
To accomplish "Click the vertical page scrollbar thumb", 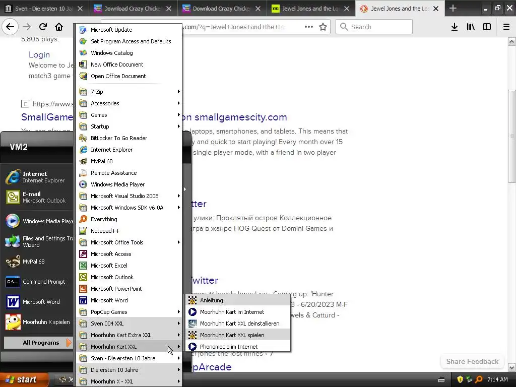I will point(511,136).
